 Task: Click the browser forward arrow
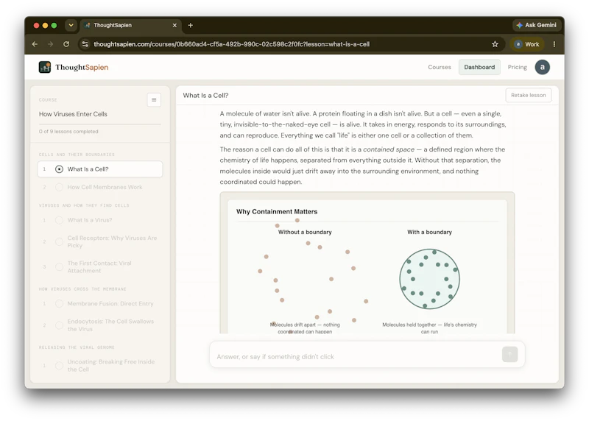(x=50, y=44)
